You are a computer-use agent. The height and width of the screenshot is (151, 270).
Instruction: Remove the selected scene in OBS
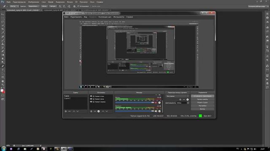[x=70, y=112]
